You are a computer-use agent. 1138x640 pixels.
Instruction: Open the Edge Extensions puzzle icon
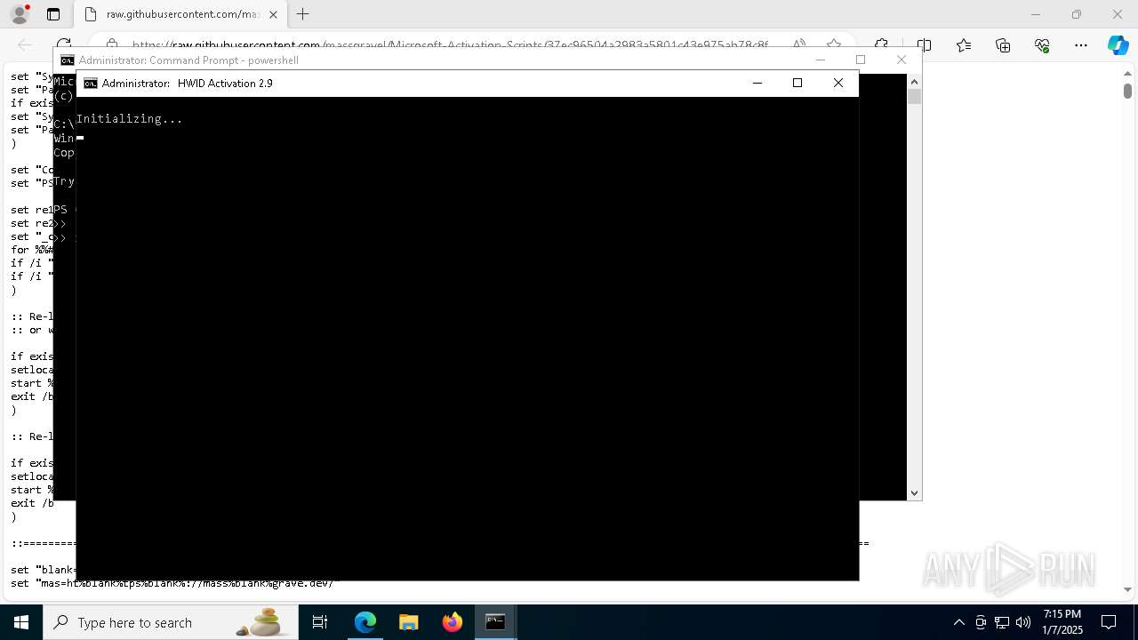pos(881,45)
